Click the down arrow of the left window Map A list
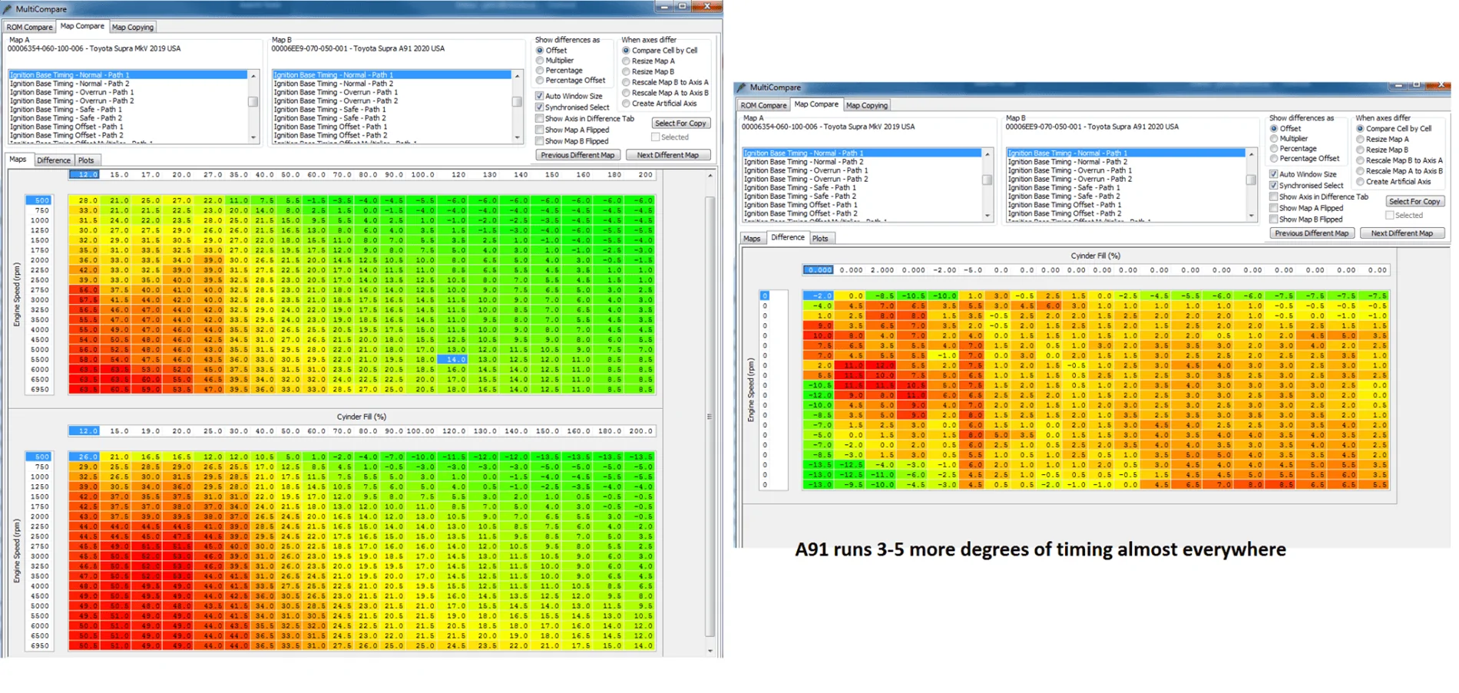The image size is (1459, 693). point(253,138)
